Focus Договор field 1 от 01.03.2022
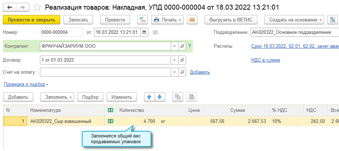The image size is (339, 151). click(106, 60)
